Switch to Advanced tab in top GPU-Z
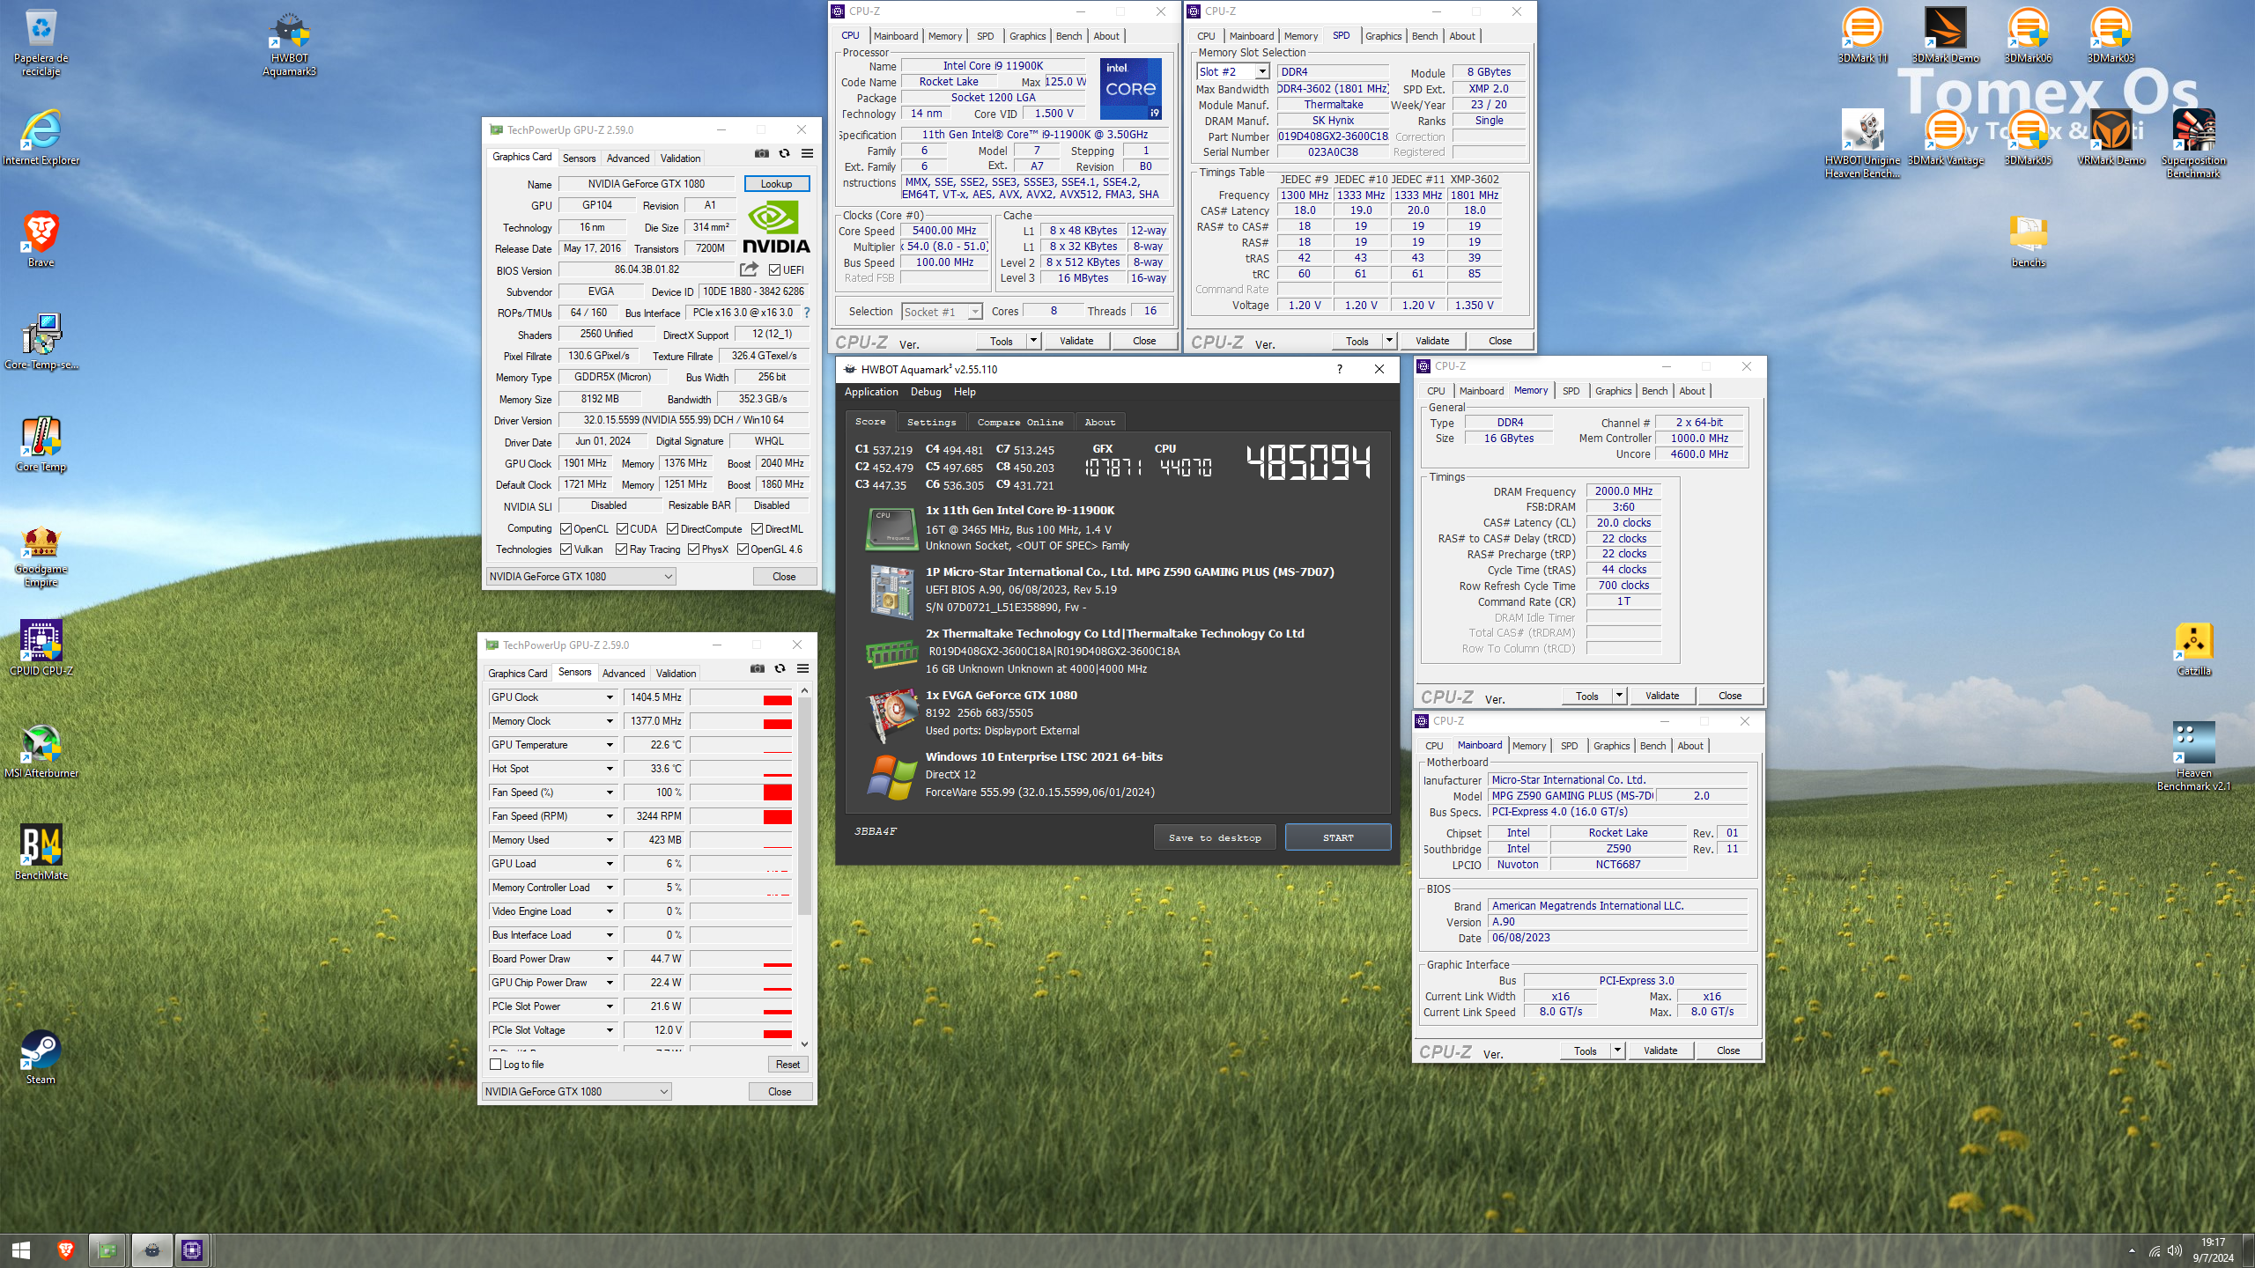This screenshot has width=2255, height=1268. click(x=628, y=158)
